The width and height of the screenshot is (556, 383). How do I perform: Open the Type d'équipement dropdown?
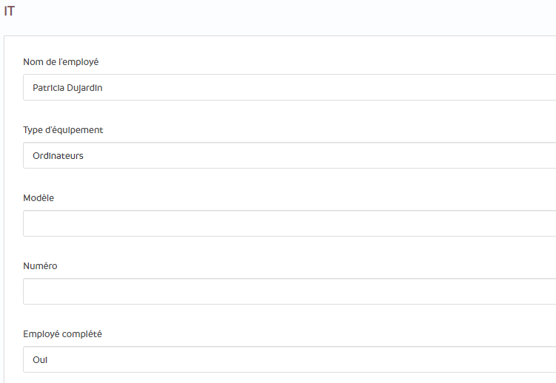point(289,155)
